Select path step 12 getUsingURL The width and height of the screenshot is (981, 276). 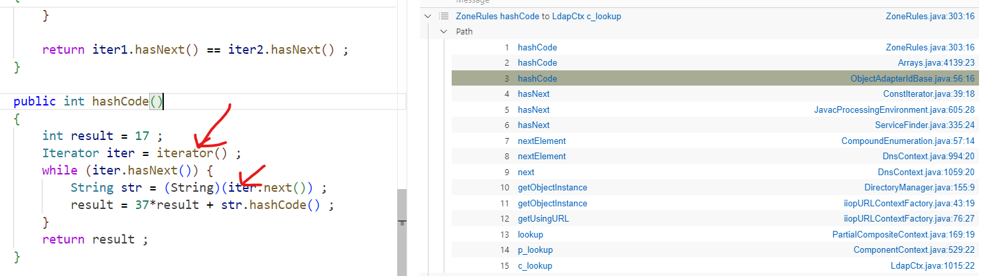(x=543, y=219)
